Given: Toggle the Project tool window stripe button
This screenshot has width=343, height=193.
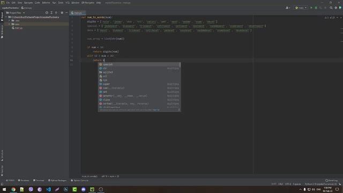Looking at the screenshot, I should (2, 17).
